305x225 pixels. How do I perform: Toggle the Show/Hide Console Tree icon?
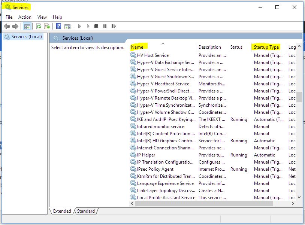(x=27, y=26)
